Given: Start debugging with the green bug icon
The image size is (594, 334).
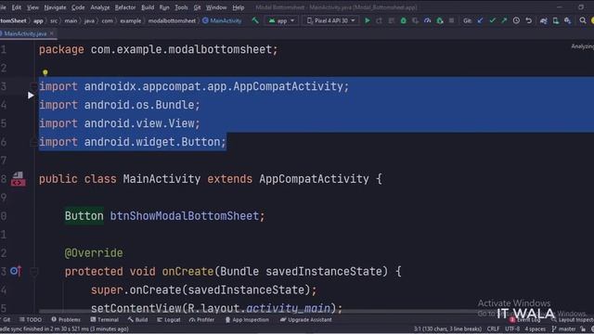Looking at the screenshot, I should coord(404,20).
